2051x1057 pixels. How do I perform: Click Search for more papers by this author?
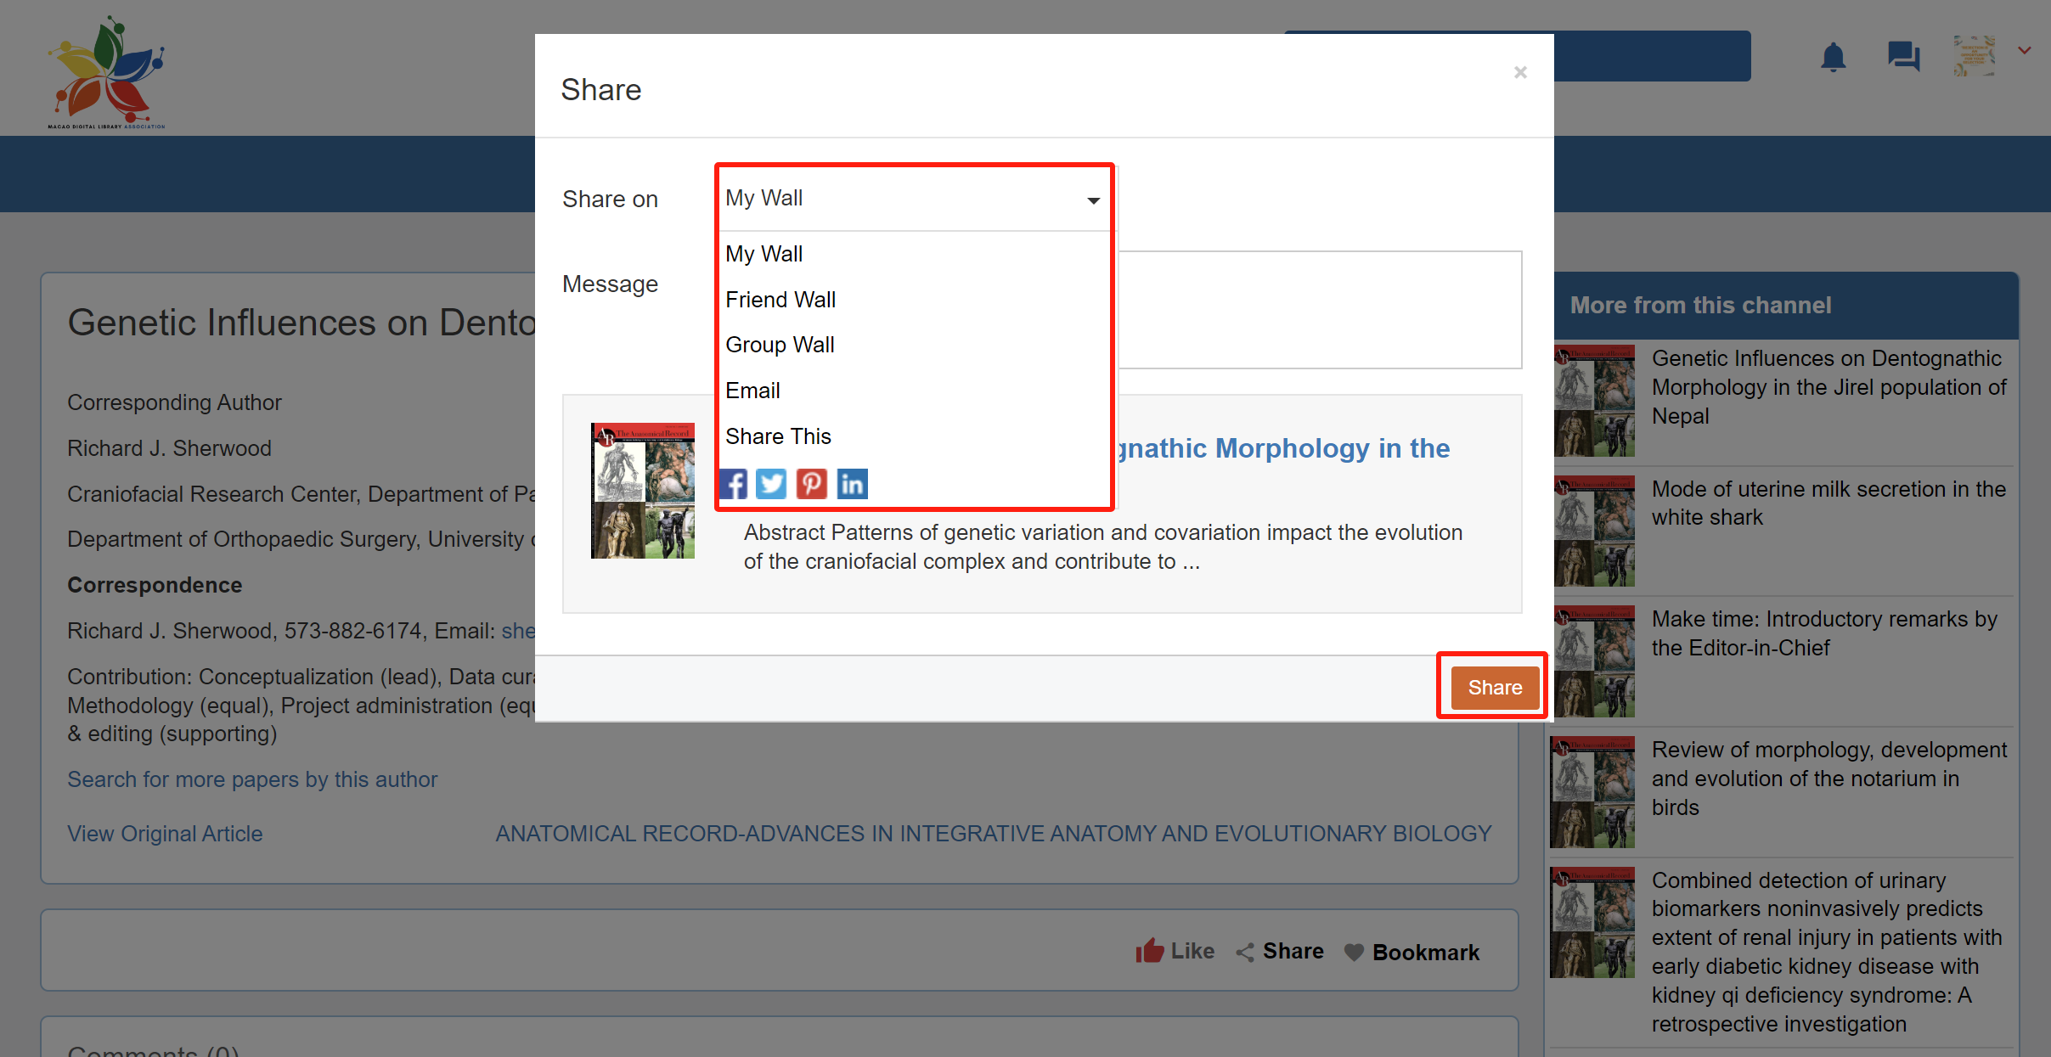252,779
